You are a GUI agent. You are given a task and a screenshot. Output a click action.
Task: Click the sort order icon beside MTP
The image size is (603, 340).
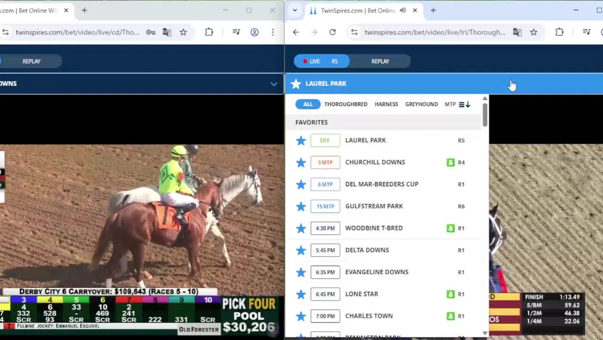tap(465, 104)
